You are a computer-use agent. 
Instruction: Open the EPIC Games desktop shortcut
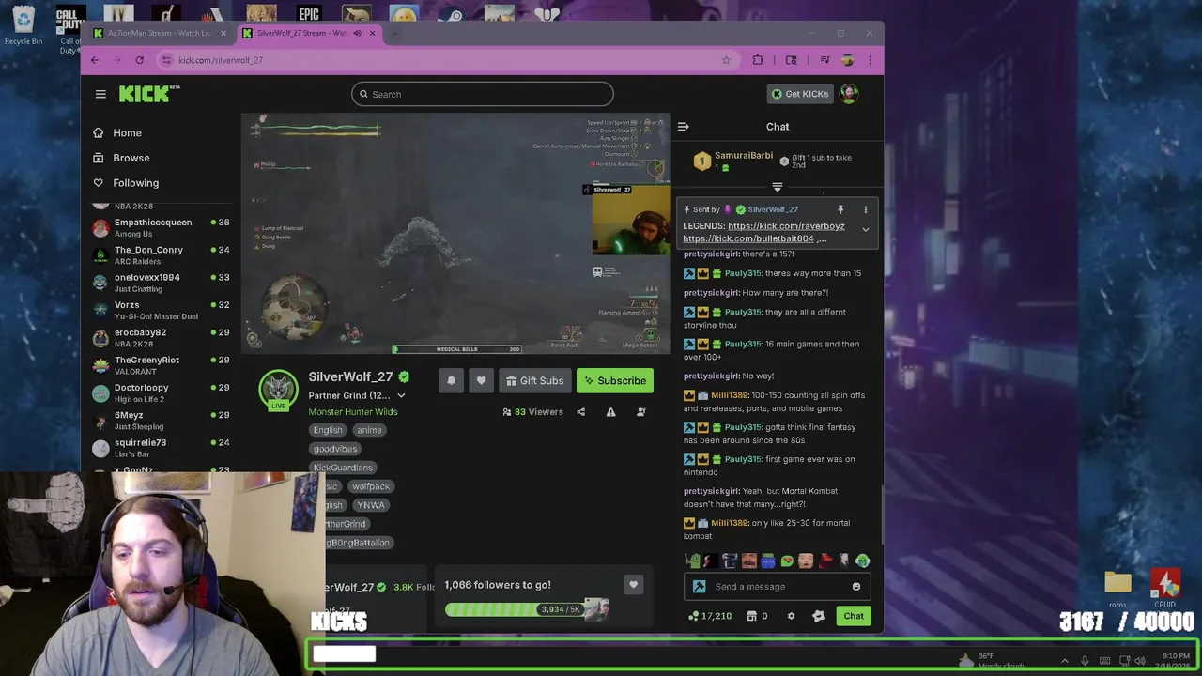[x=309, y=13]
